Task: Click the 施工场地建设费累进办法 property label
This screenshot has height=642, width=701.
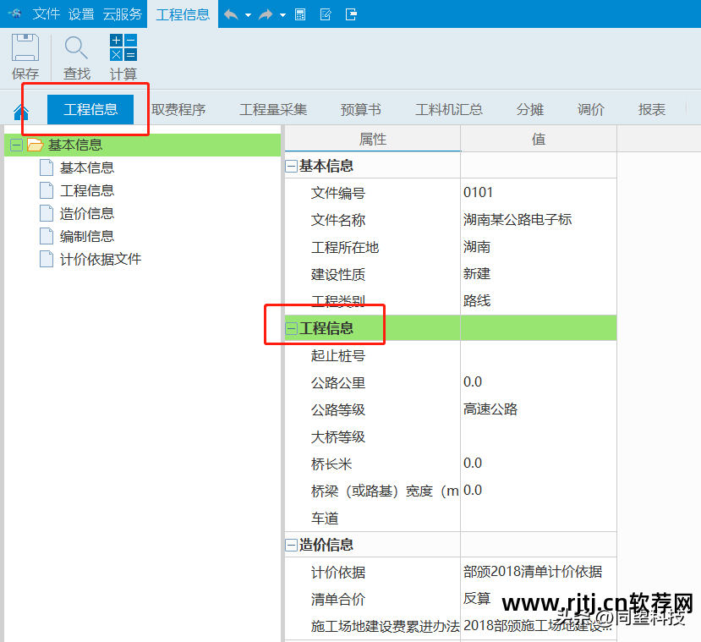Action: [386, 627]
